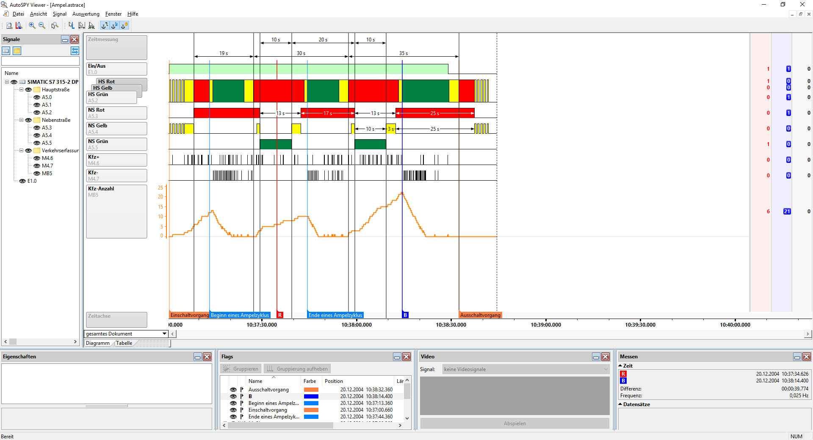Collapse the Hauptstraße folder node

(21, 90)
